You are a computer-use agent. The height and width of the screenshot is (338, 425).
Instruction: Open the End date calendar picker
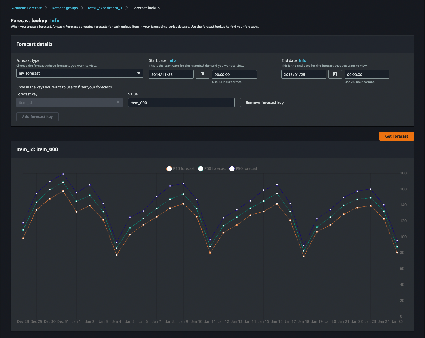335,74
